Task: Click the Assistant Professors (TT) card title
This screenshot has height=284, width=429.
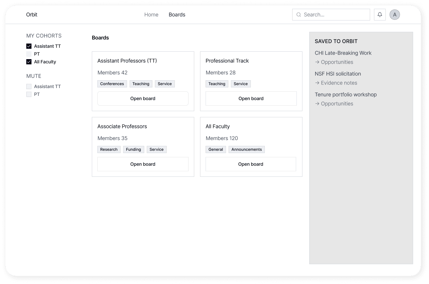Action: coord(127,61)
